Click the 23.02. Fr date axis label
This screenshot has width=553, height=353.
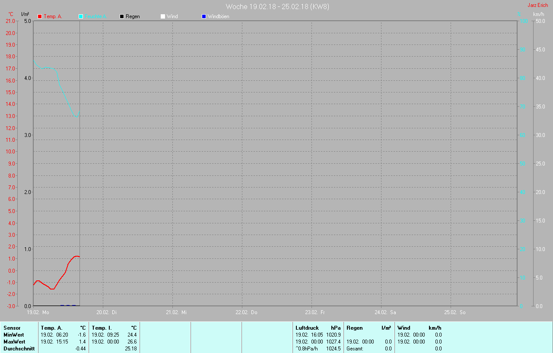pyautogui.click(x=315, y=312)
